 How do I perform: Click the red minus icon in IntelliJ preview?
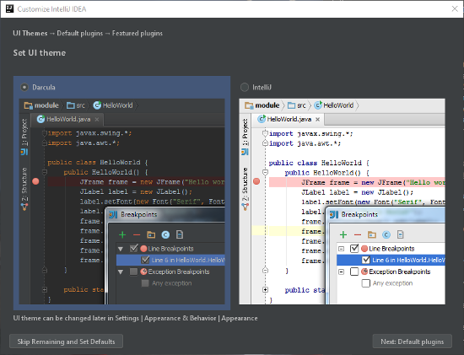point(358,235)
